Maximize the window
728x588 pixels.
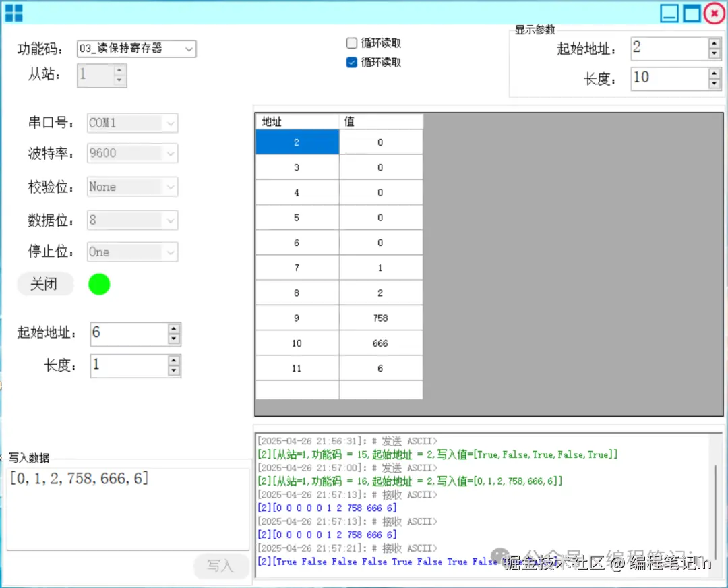coord(692,13)
